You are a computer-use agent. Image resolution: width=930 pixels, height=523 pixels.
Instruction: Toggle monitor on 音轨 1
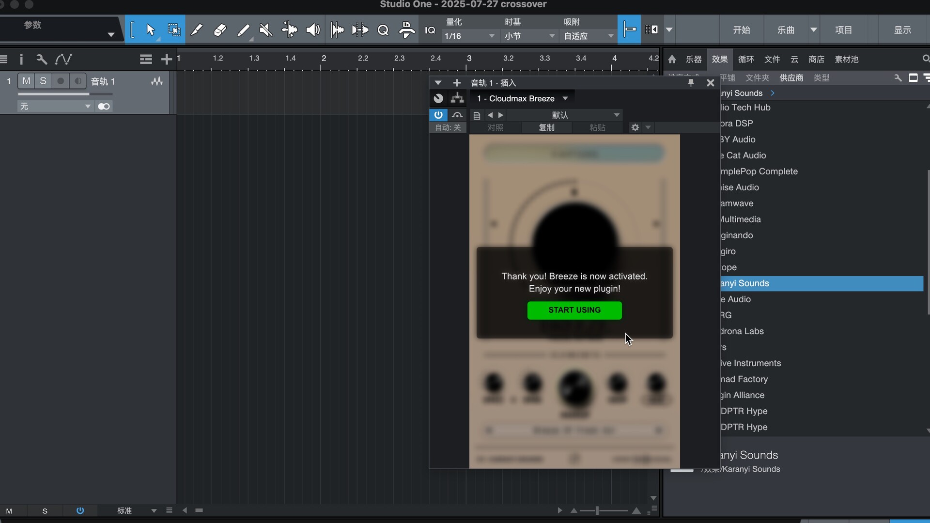tap(77, 81)
